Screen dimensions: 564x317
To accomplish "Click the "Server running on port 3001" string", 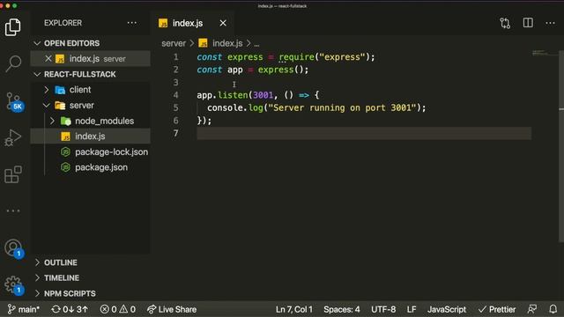I will (342, 107).
